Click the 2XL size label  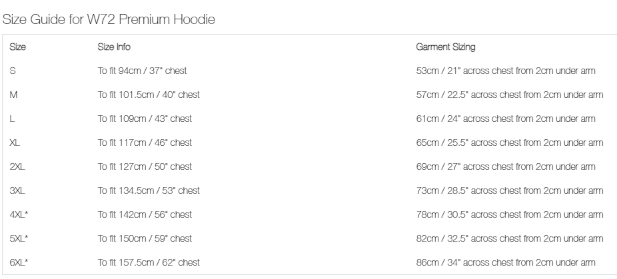tap(17, 167)
